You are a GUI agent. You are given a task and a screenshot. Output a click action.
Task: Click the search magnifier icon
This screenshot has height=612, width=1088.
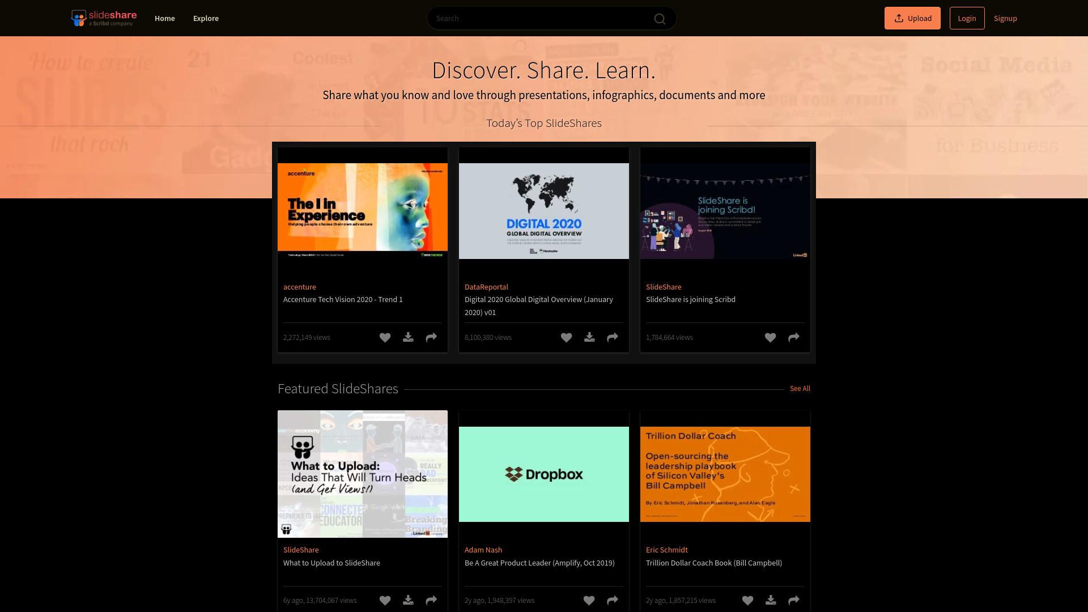coord(660,19)
